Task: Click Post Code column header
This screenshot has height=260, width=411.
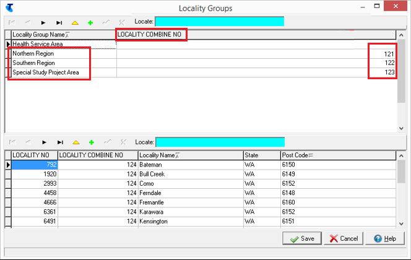Action: [338, 155]
